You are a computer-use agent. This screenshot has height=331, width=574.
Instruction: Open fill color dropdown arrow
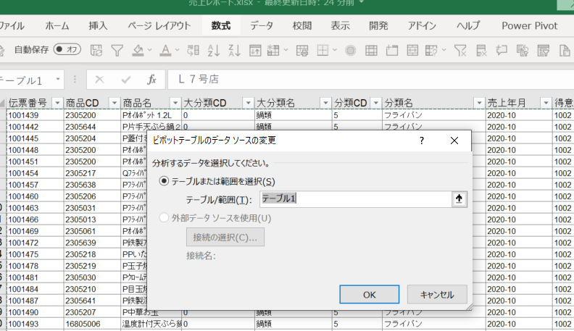click(x=149, y=50)
